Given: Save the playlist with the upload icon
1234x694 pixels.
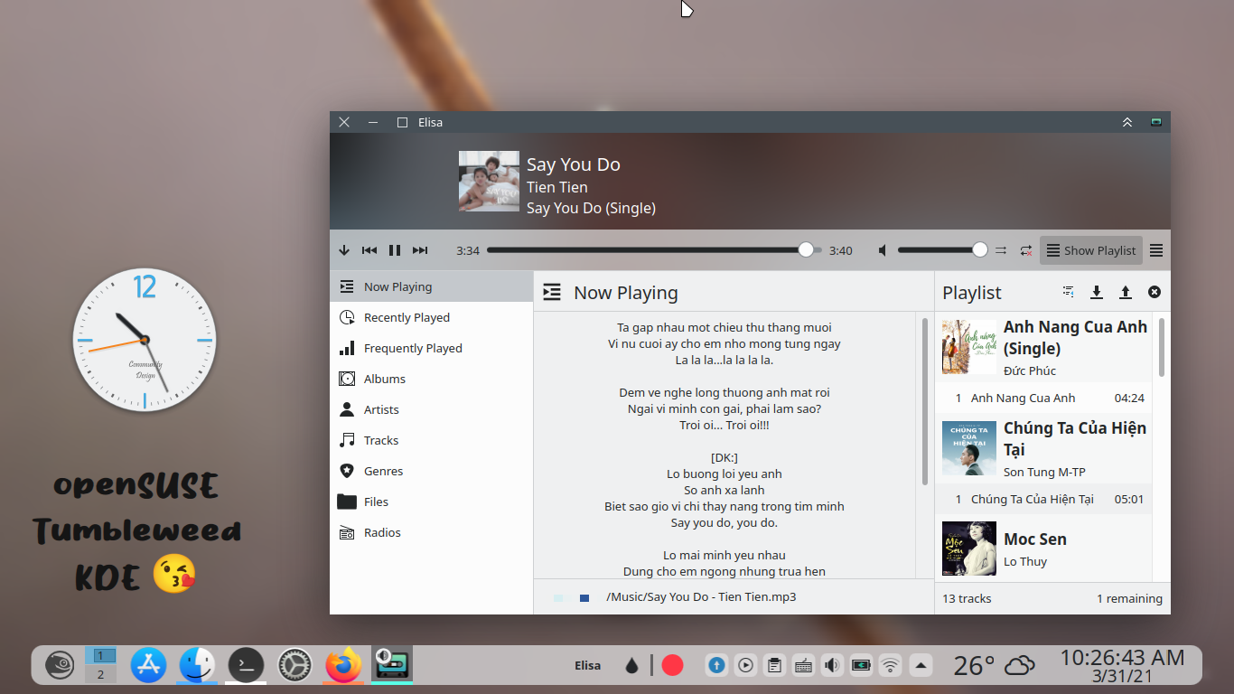Looking at the screenshot, I should [x=1126, y=292].
